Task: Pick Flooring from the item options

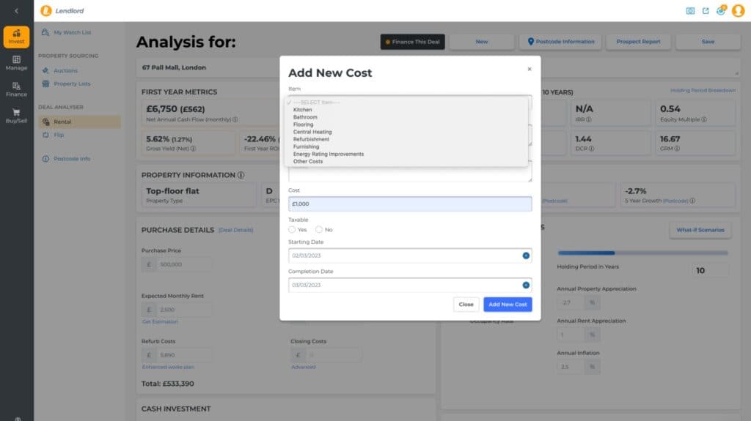Action: point(303,124)
